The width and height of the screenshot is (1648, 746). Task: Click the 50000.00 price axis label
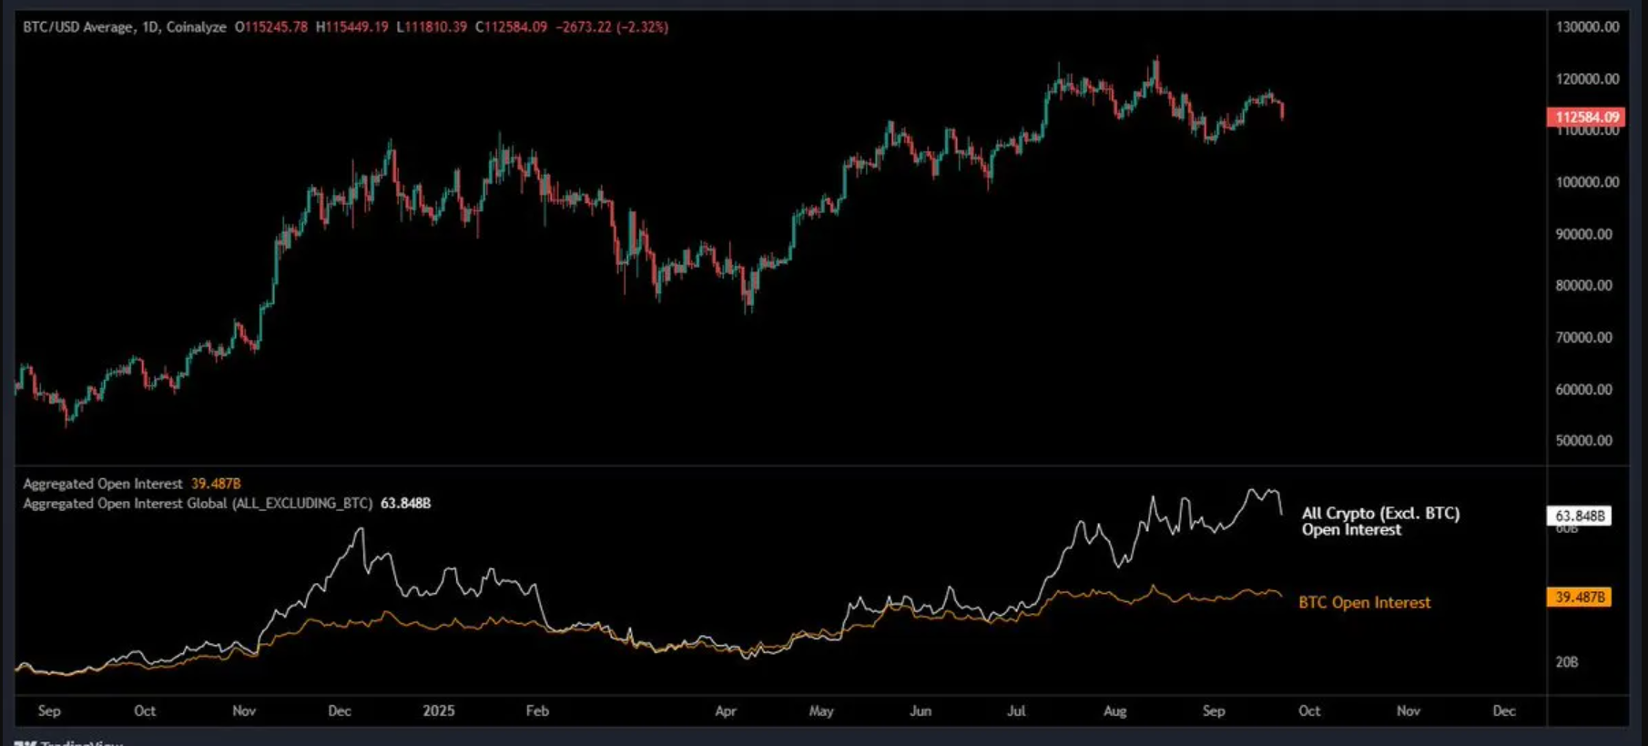coord(1583,441)
